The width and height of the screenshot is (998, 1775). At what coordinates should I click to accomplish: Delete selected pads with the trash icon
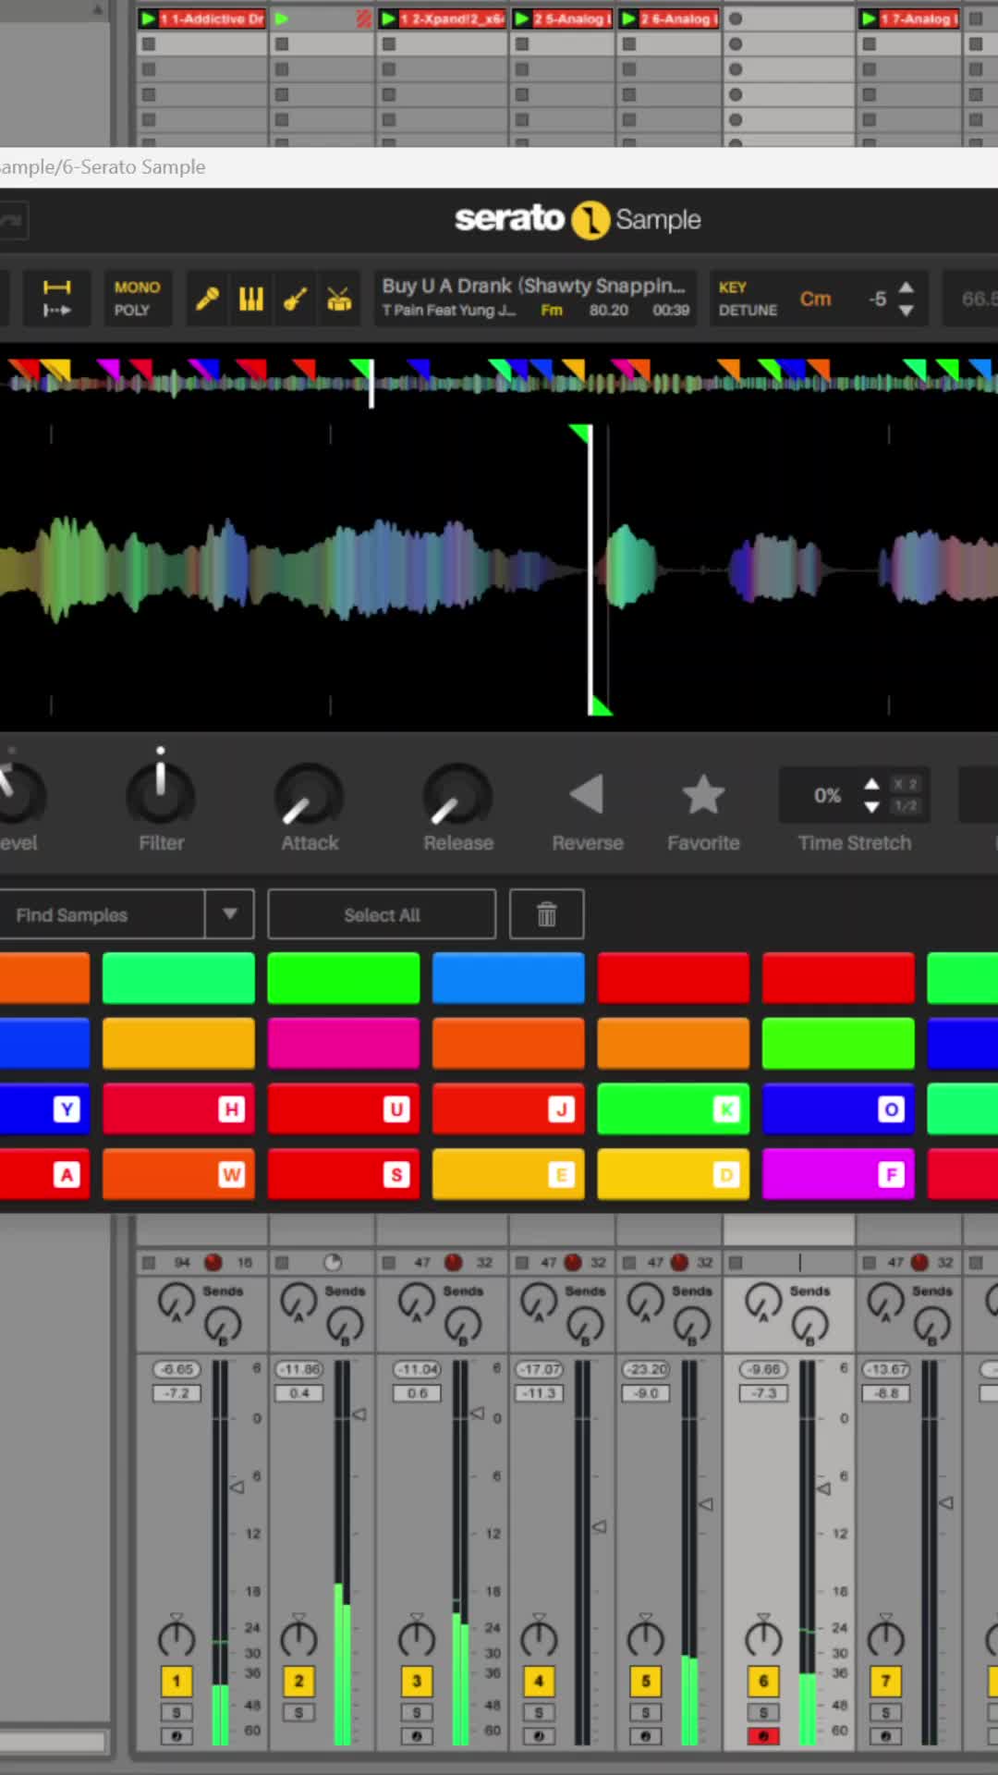tap(547, 914)
